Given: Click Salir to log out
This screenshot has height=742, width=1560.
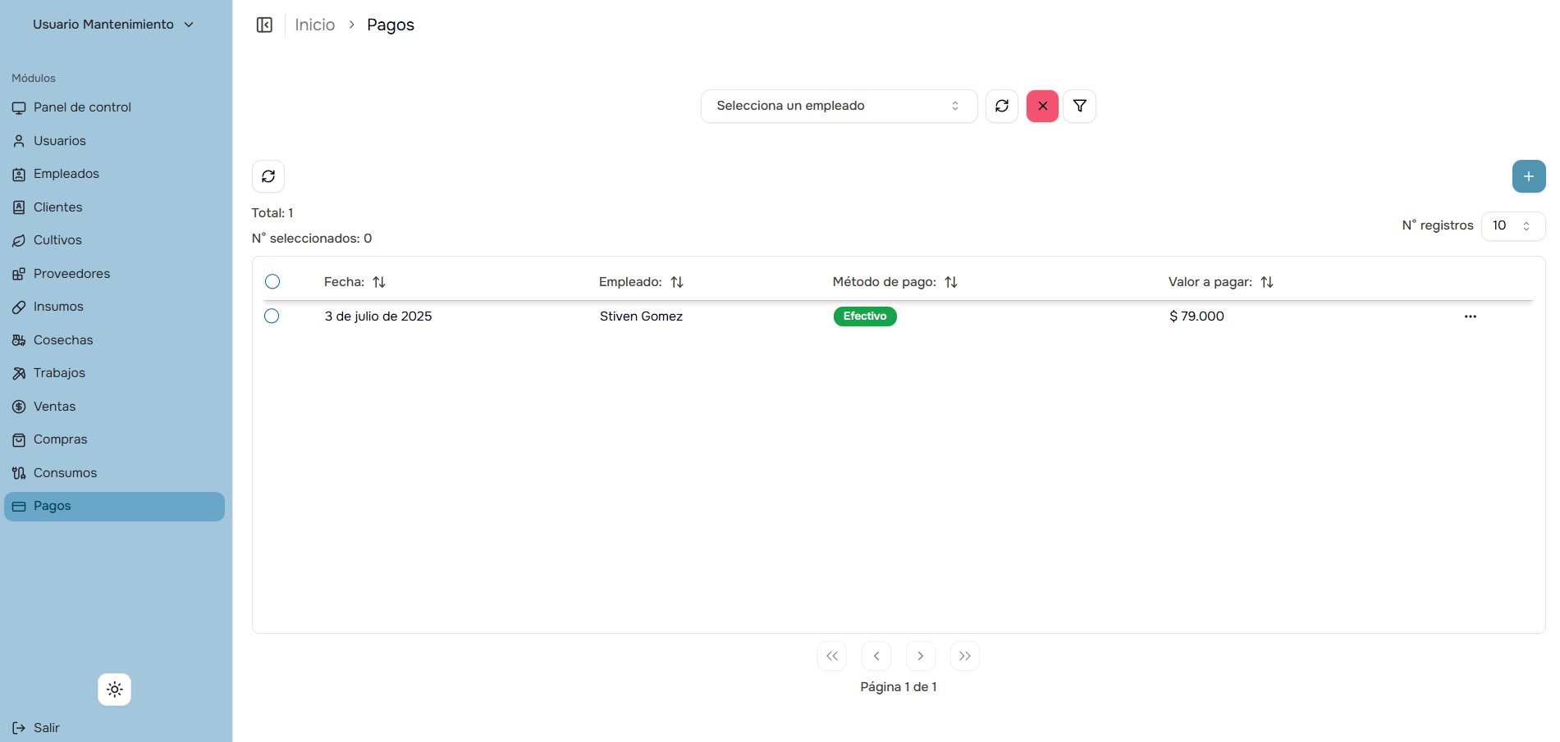Looking at the screenshot, I should (46, 728).
